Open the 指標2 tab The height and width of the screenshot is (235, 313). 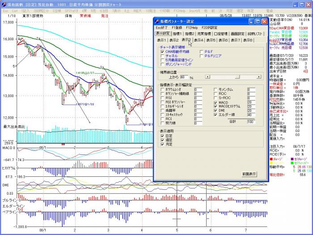[190, 34]
